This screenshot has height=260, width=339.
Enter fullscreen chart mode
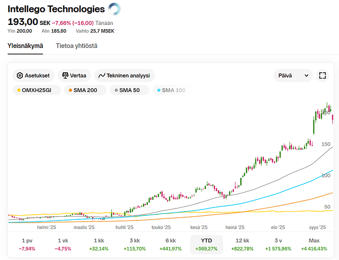[x=322, y=75]
